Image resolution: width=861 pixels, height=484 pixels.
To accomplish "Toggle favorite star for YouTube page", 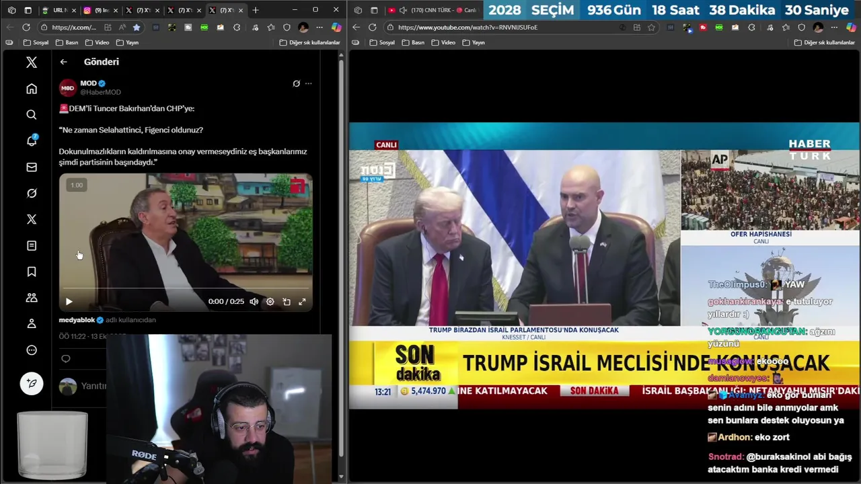I will click(651, 28).
